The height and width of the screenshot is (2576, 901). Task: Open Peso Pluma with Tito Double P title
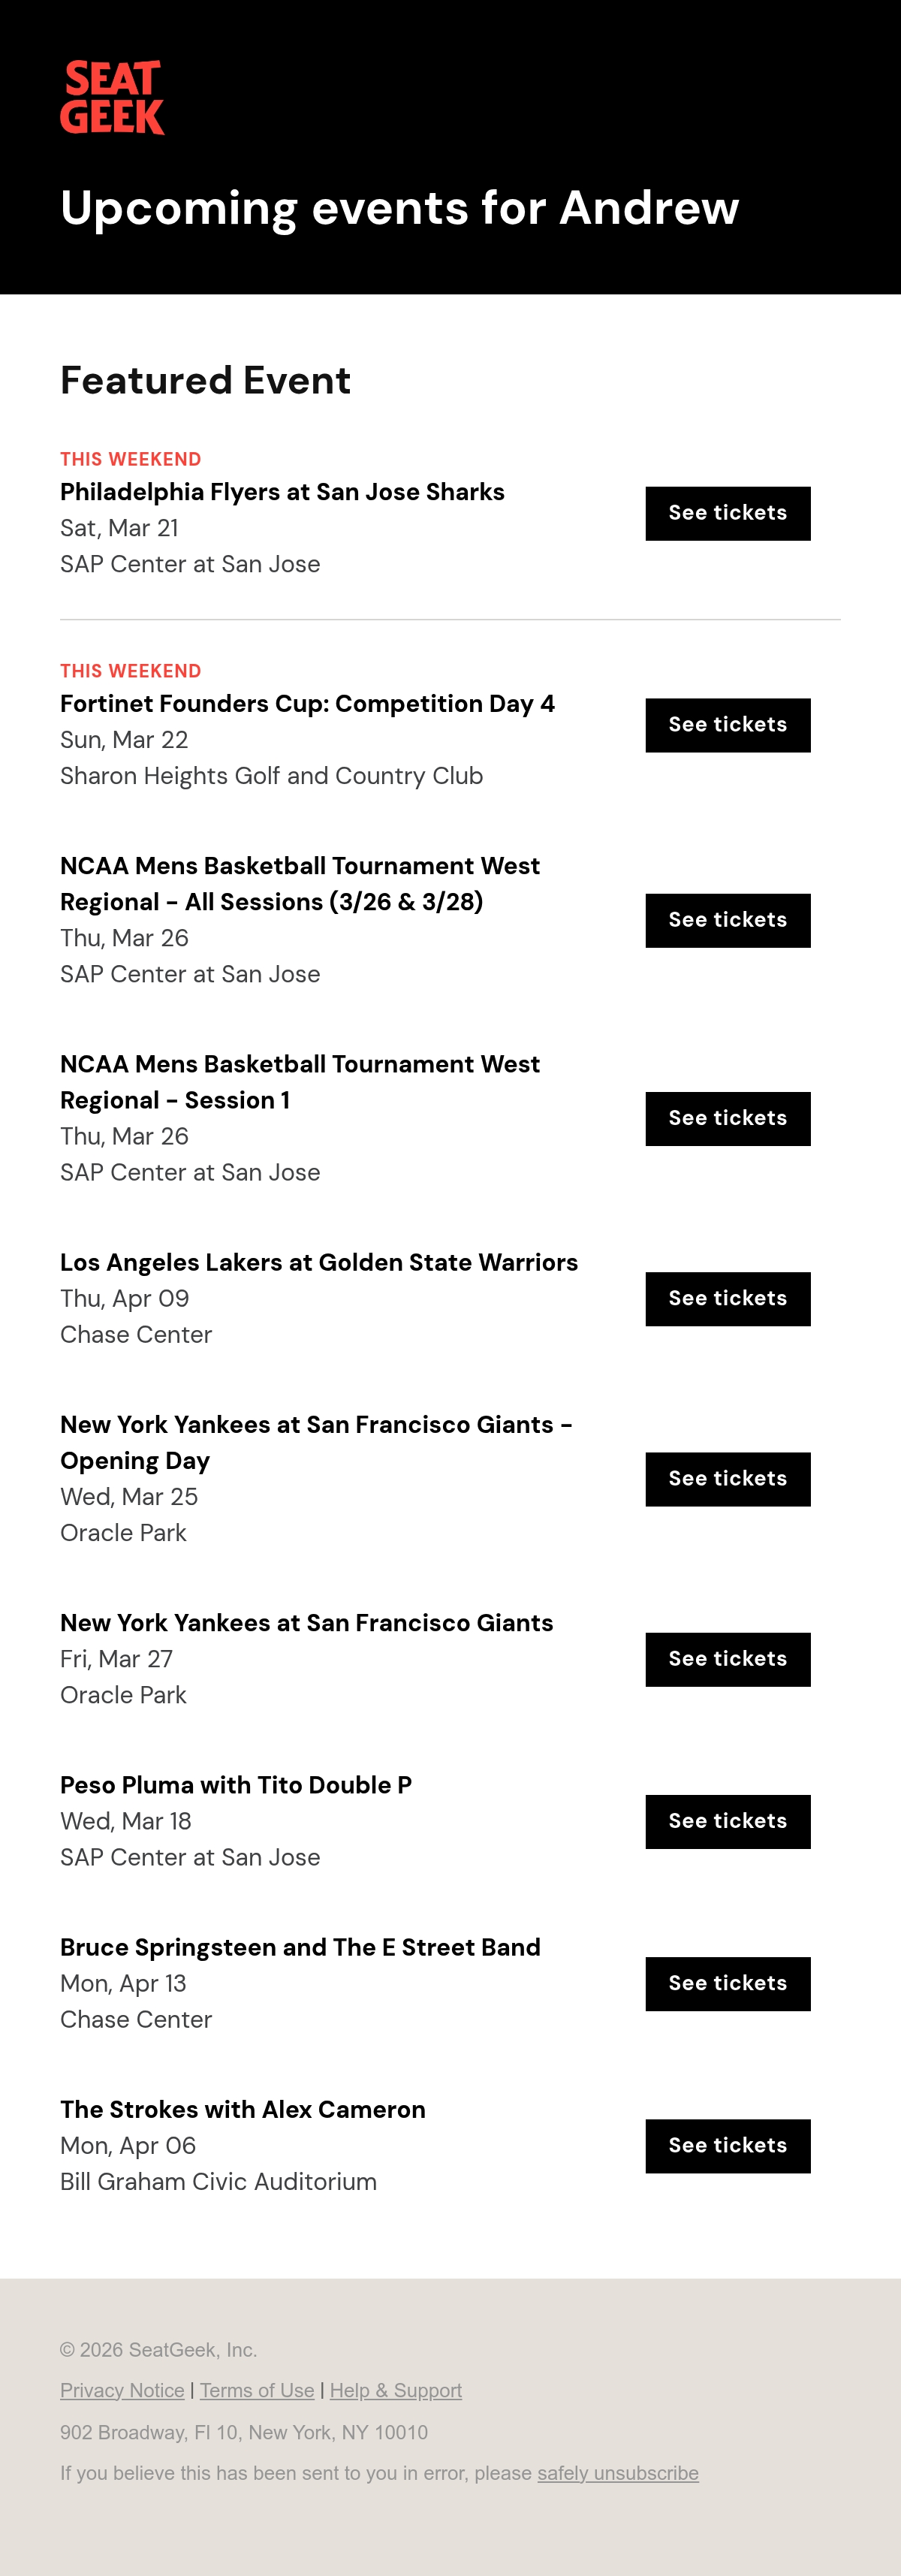(x=236, y=1785)
